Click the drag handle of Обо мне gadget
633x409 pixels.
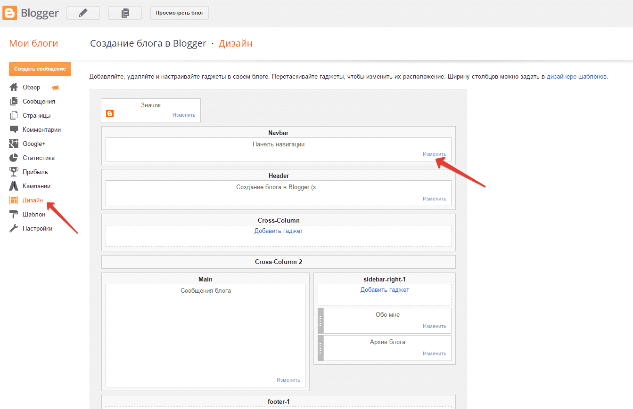click(321, 321)
